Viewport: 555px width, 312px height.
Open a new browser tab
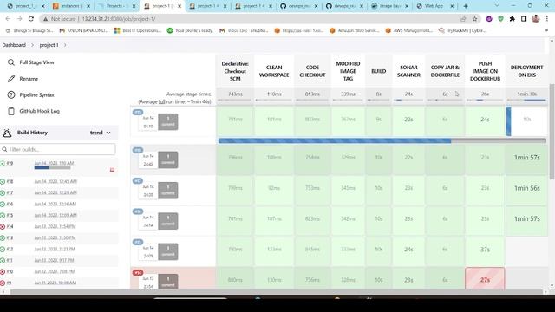[466, 6]
